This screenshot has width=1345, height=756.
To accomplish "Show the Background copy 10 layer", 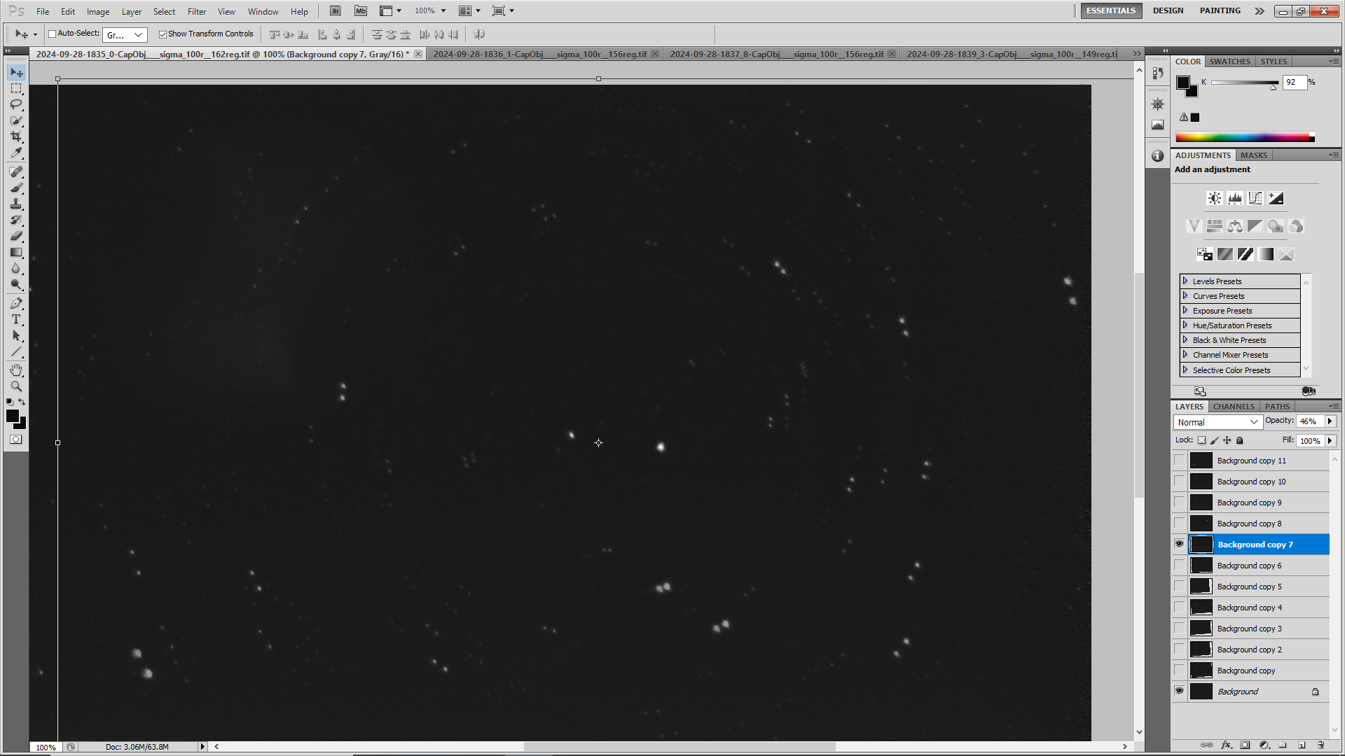I will (x=1180, y=481).
